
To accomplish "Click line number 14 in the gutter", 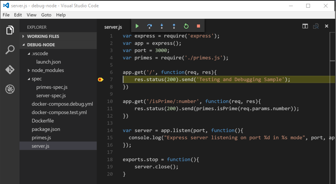I will (110, 130).
